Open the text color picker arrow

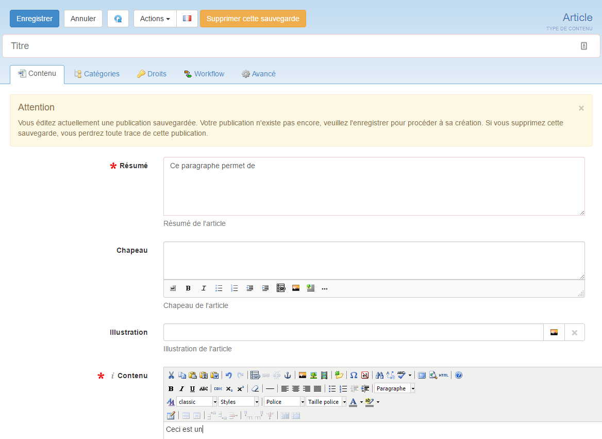(x=361, y=402)
